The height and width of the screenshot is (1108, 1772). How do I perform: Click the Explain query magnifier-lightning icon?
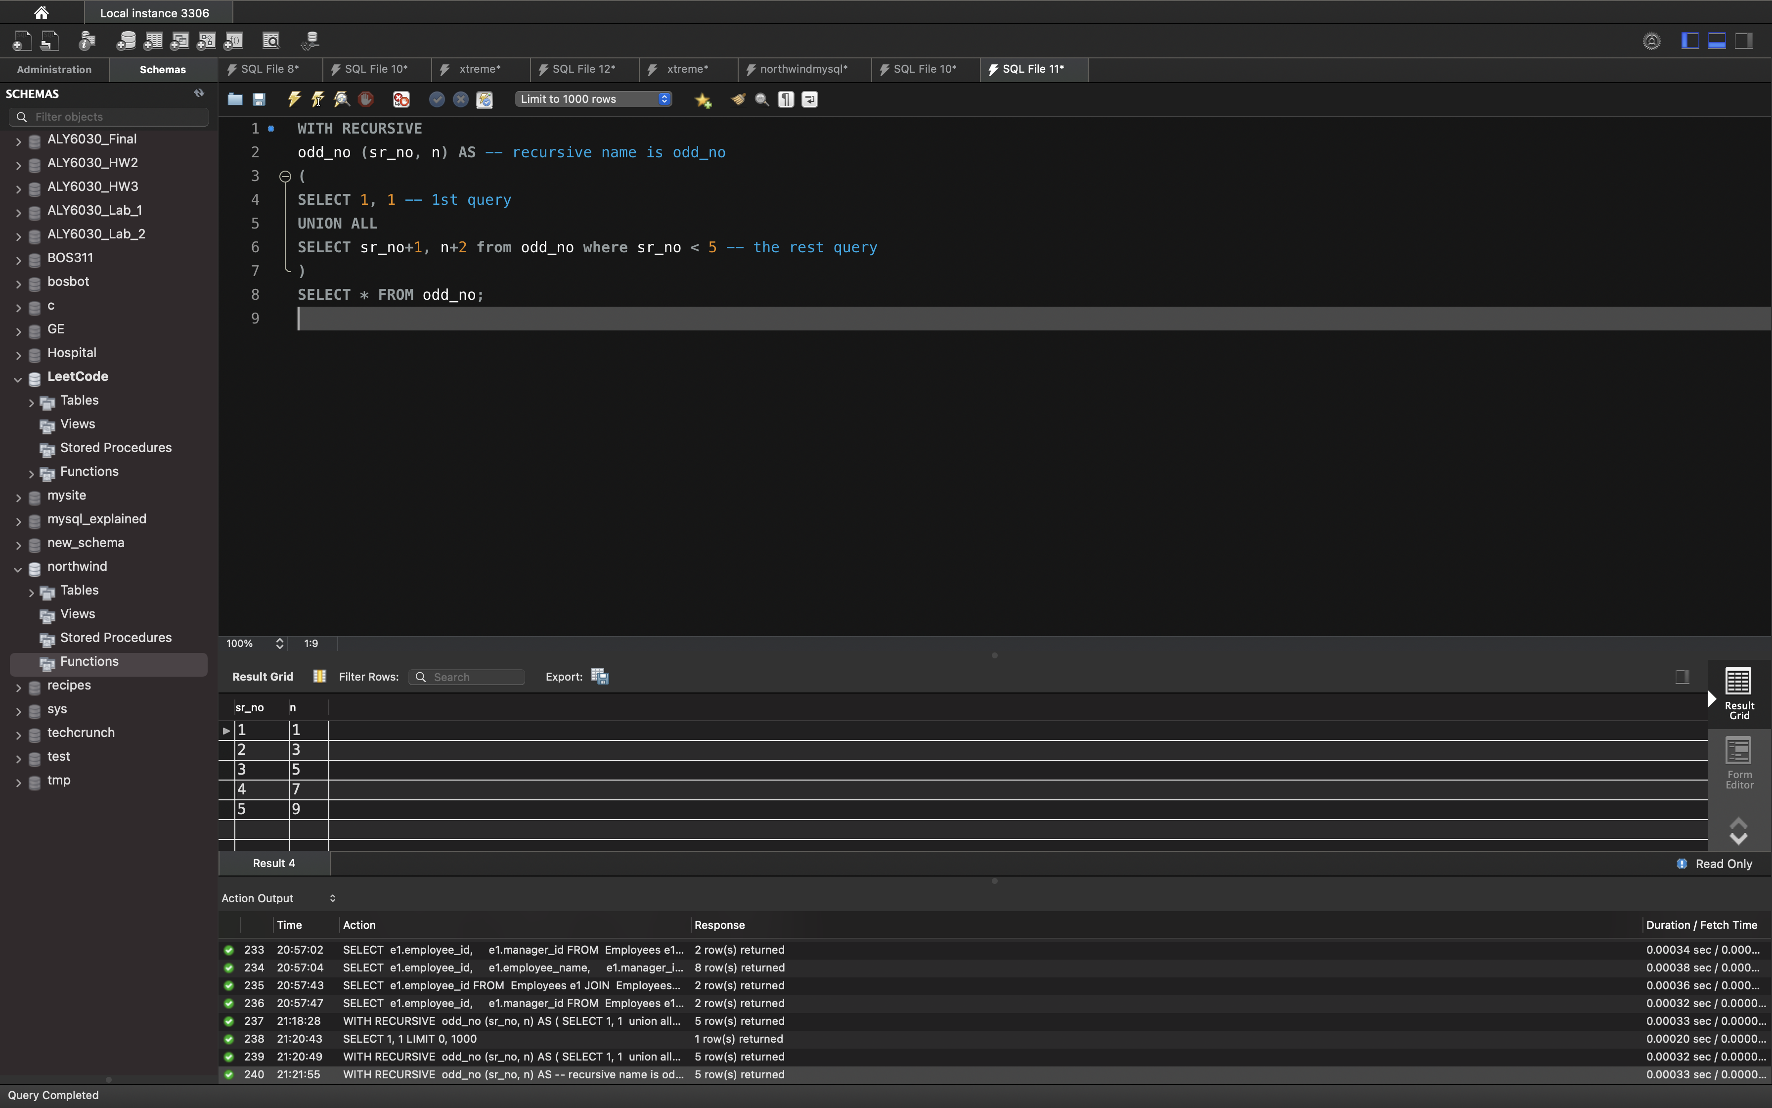[x=341, y=99]
